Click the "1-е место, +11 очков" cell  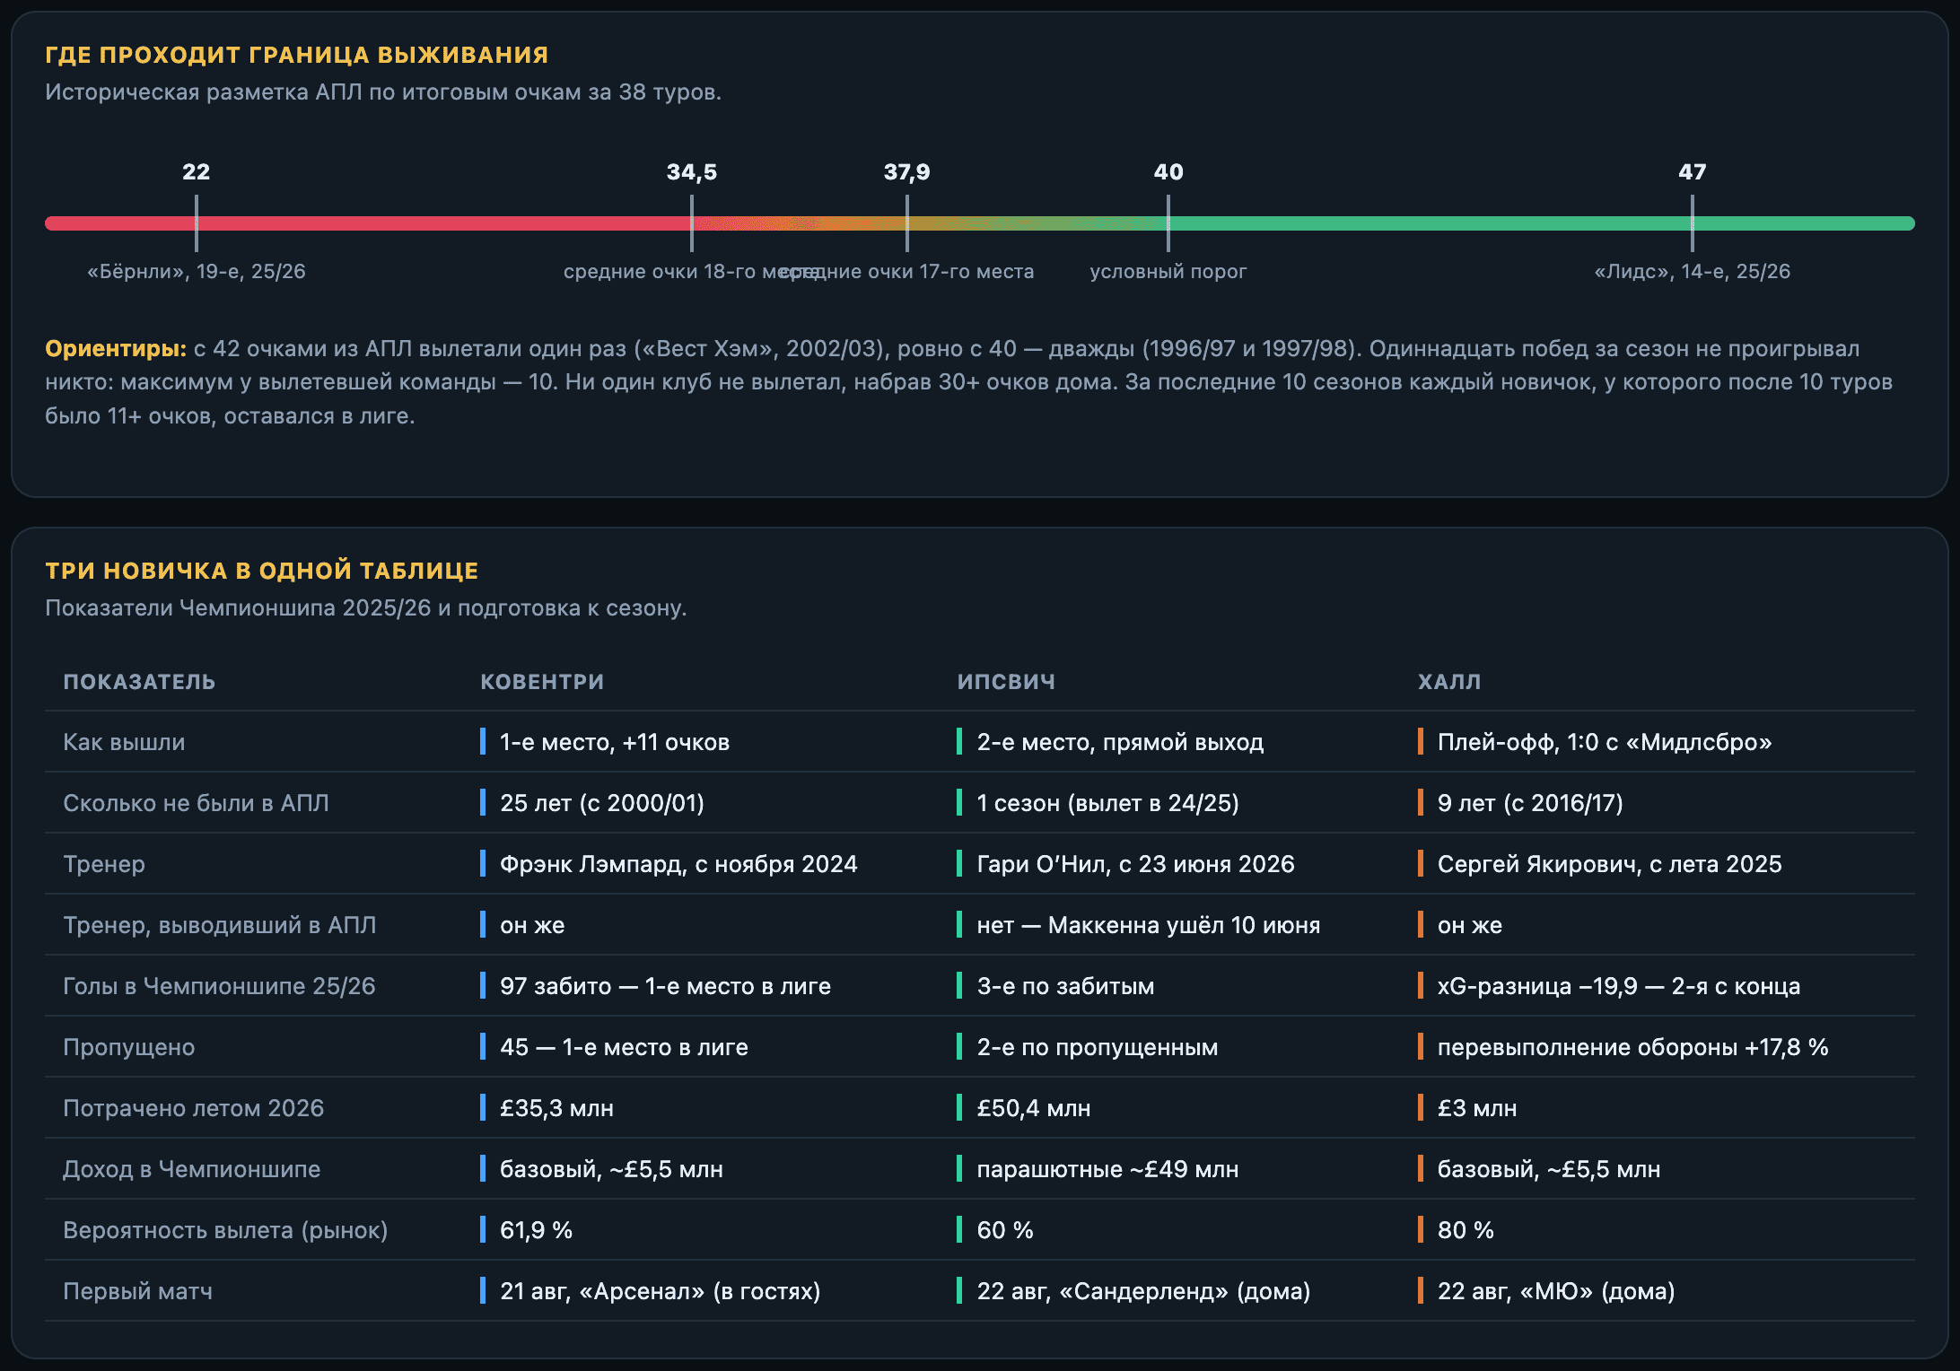pos(615,742)
